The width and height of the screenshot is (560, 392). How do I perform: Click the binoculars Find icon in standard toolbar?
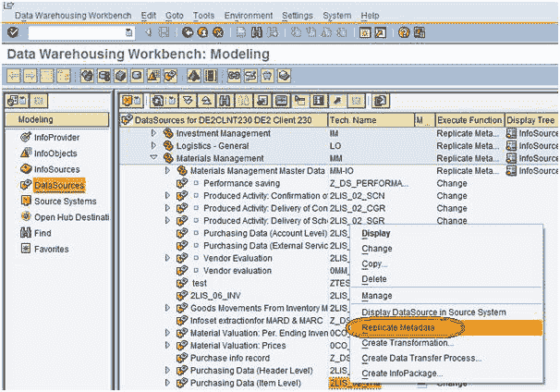click(257, 32)
